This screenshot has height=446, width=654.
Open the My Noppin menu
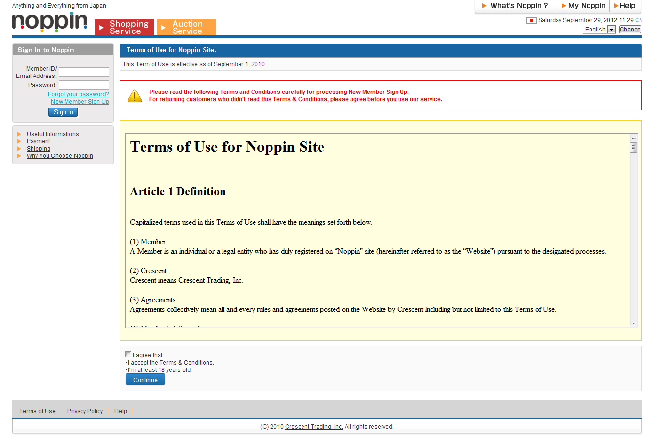[583, 6]
